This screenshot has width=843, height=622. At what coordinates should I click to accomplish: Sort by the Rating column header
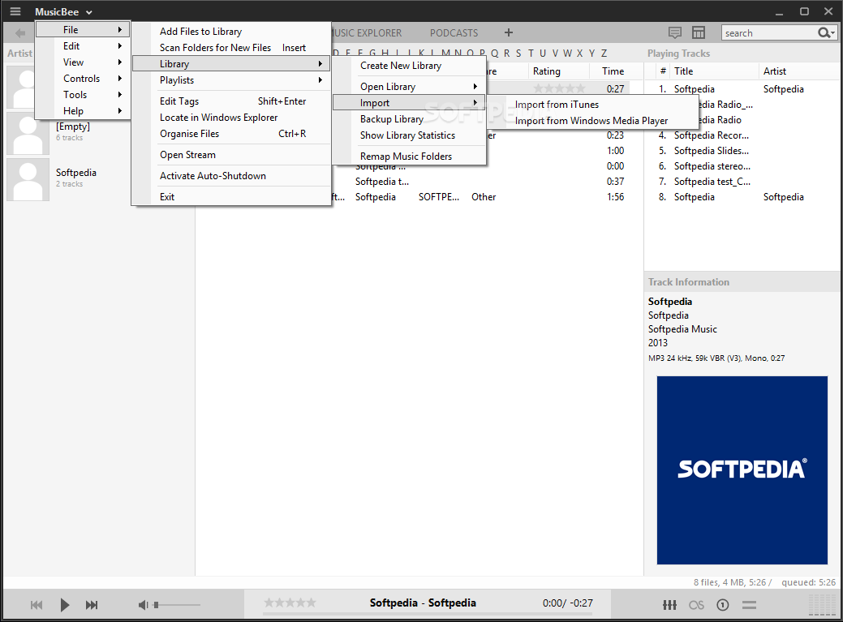546,71
